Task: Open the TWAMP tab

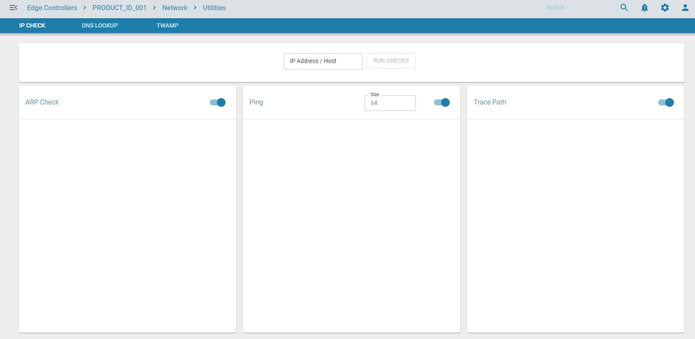Action: pos(168,25)
